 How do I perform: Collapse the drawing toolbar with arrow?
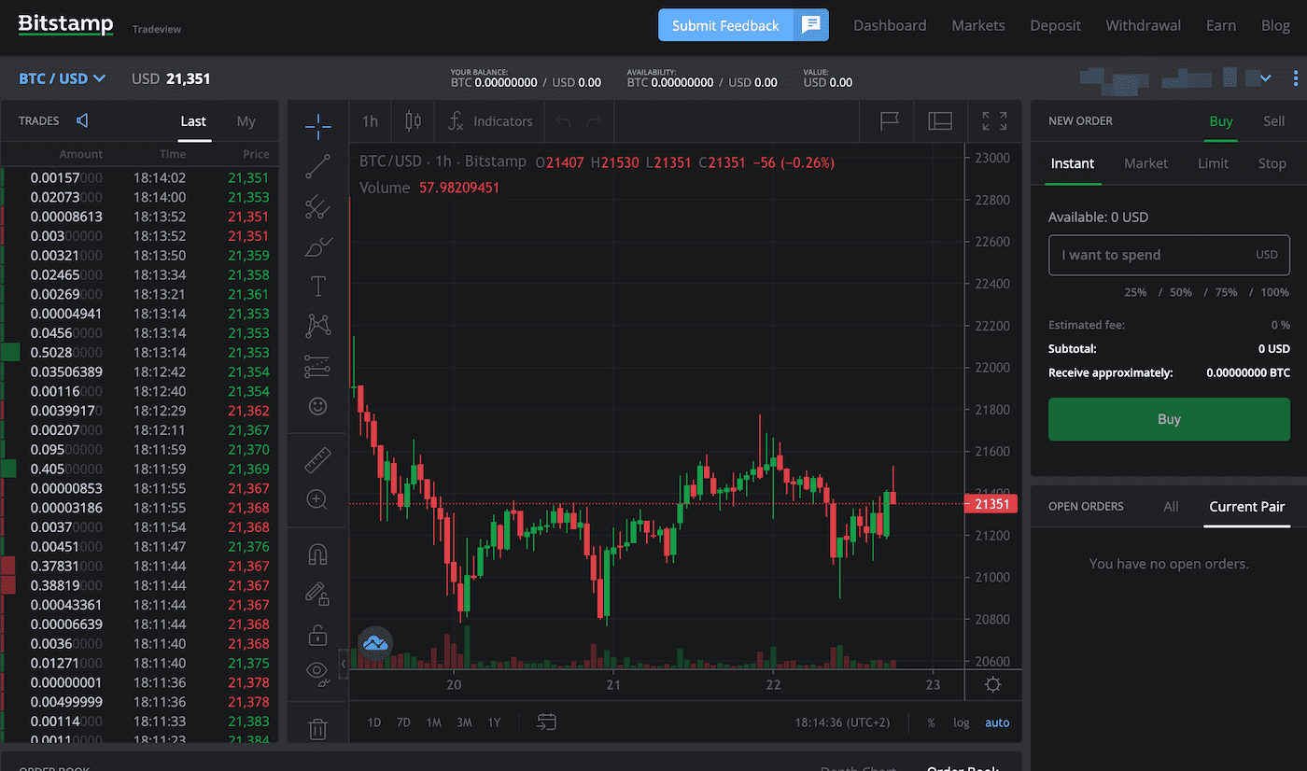click(343, 664)
